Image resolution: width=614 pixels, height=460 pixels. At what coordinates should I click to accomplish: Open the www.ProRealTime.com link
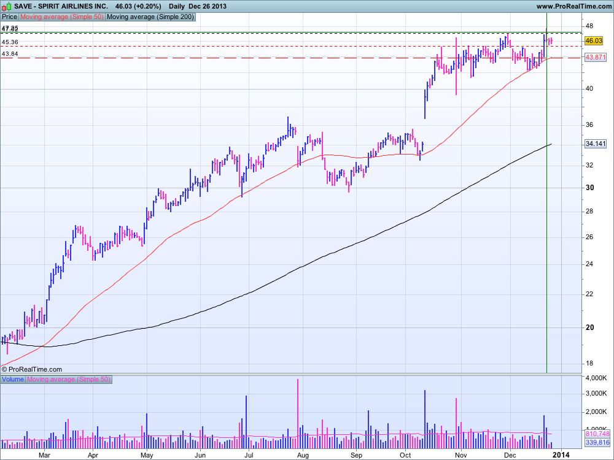pyautogui.click(x=573, y=6)
